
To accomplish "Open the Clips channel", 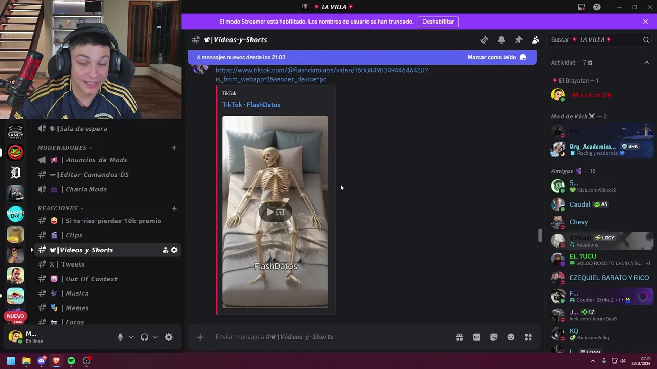I will (x=106, y=235).
